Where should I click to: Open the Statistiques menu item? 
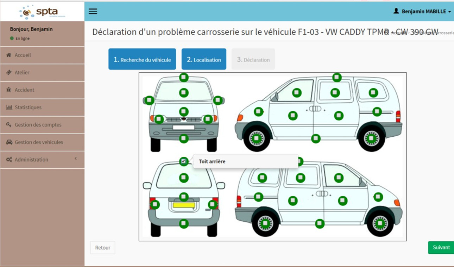tap(42, 107)
